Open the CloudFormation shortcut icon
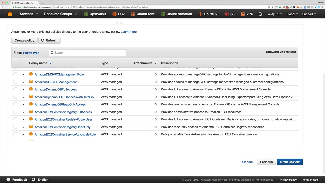Viewport: 325px width, 183px height. (x=163, y=14)
